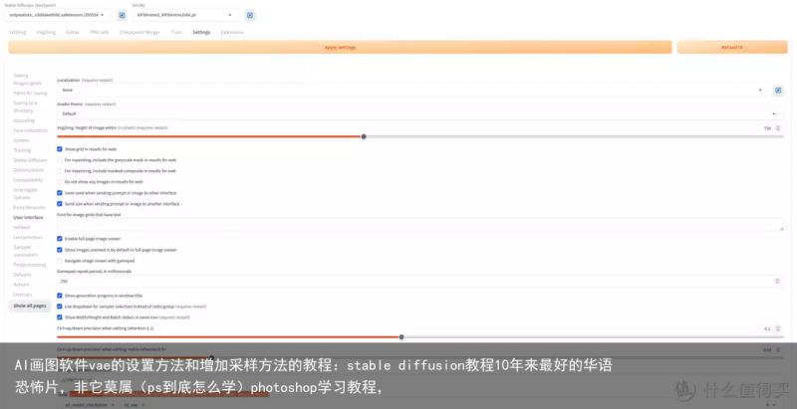Toggle Use dropdown for sampler selection checkbox
The width and height of the screenshot is (797, 409).
[x=60, y=307]
